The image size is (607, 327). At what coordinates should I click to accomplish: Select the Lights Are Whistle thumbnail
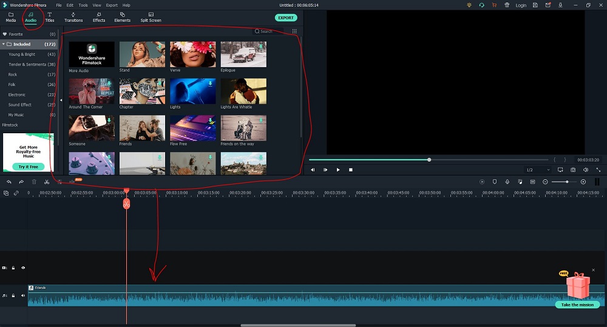tap(243, 91)
